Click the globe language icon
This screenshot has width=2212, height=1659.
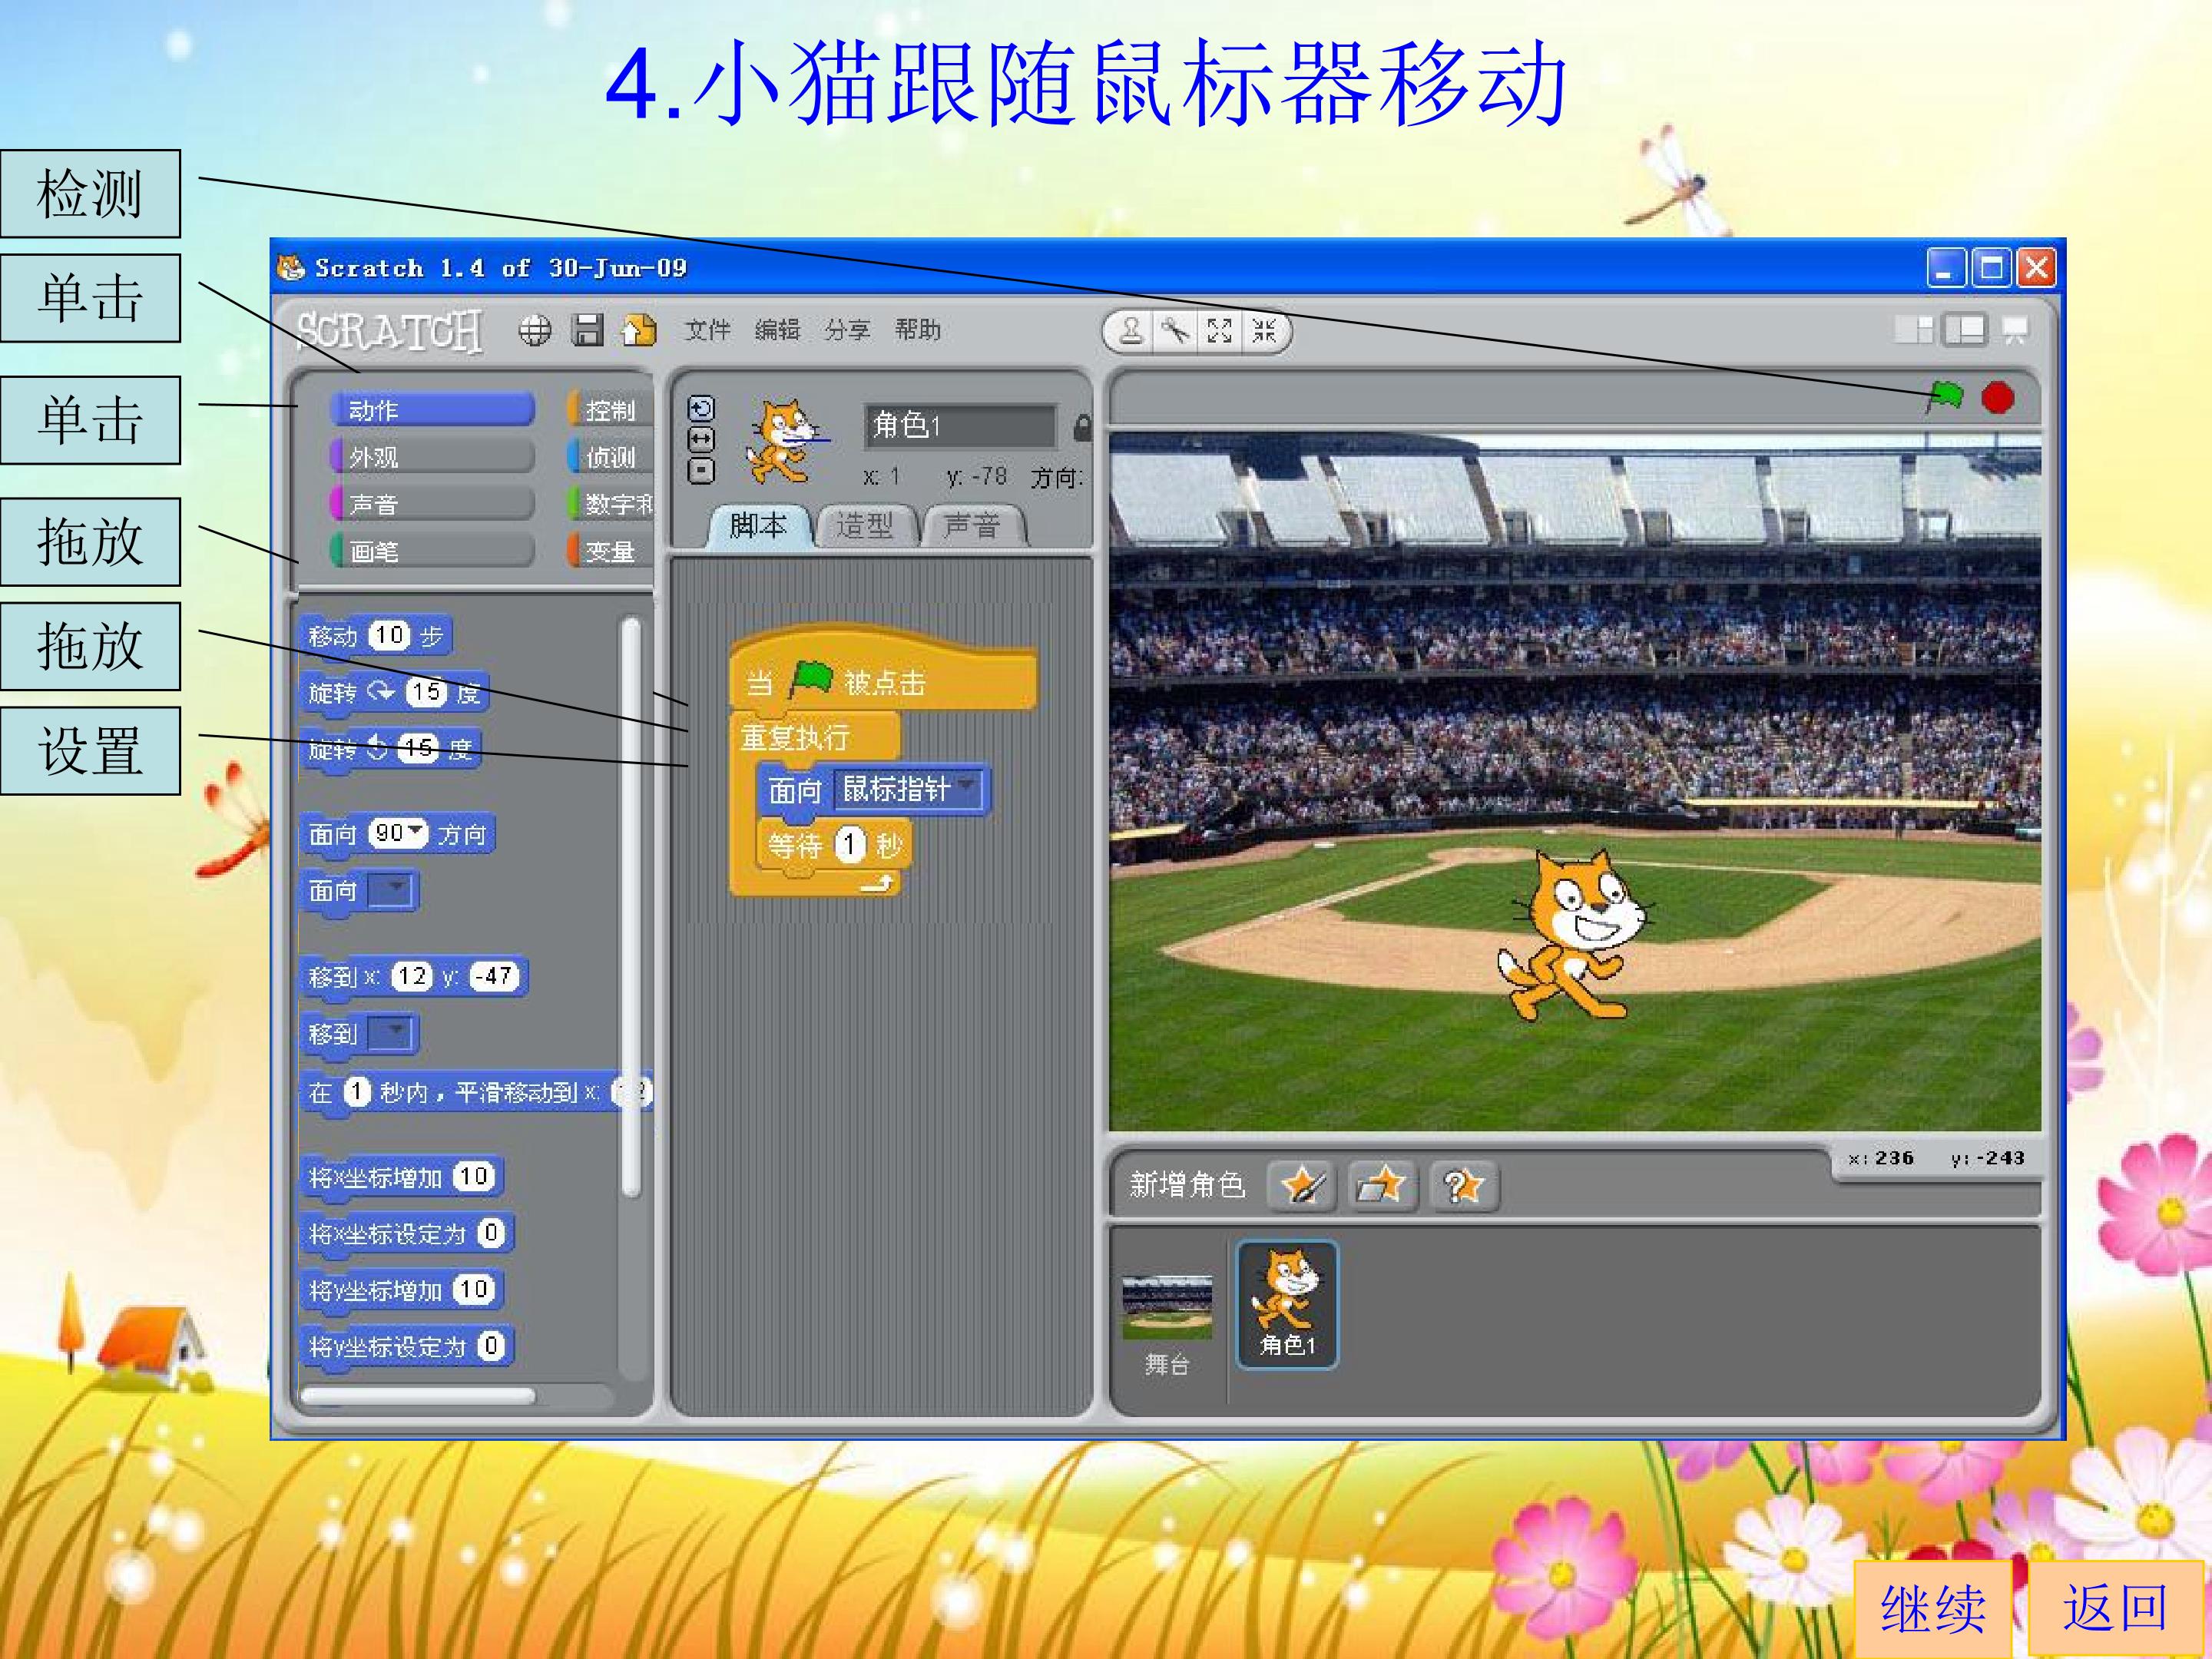tap(535, 330)
